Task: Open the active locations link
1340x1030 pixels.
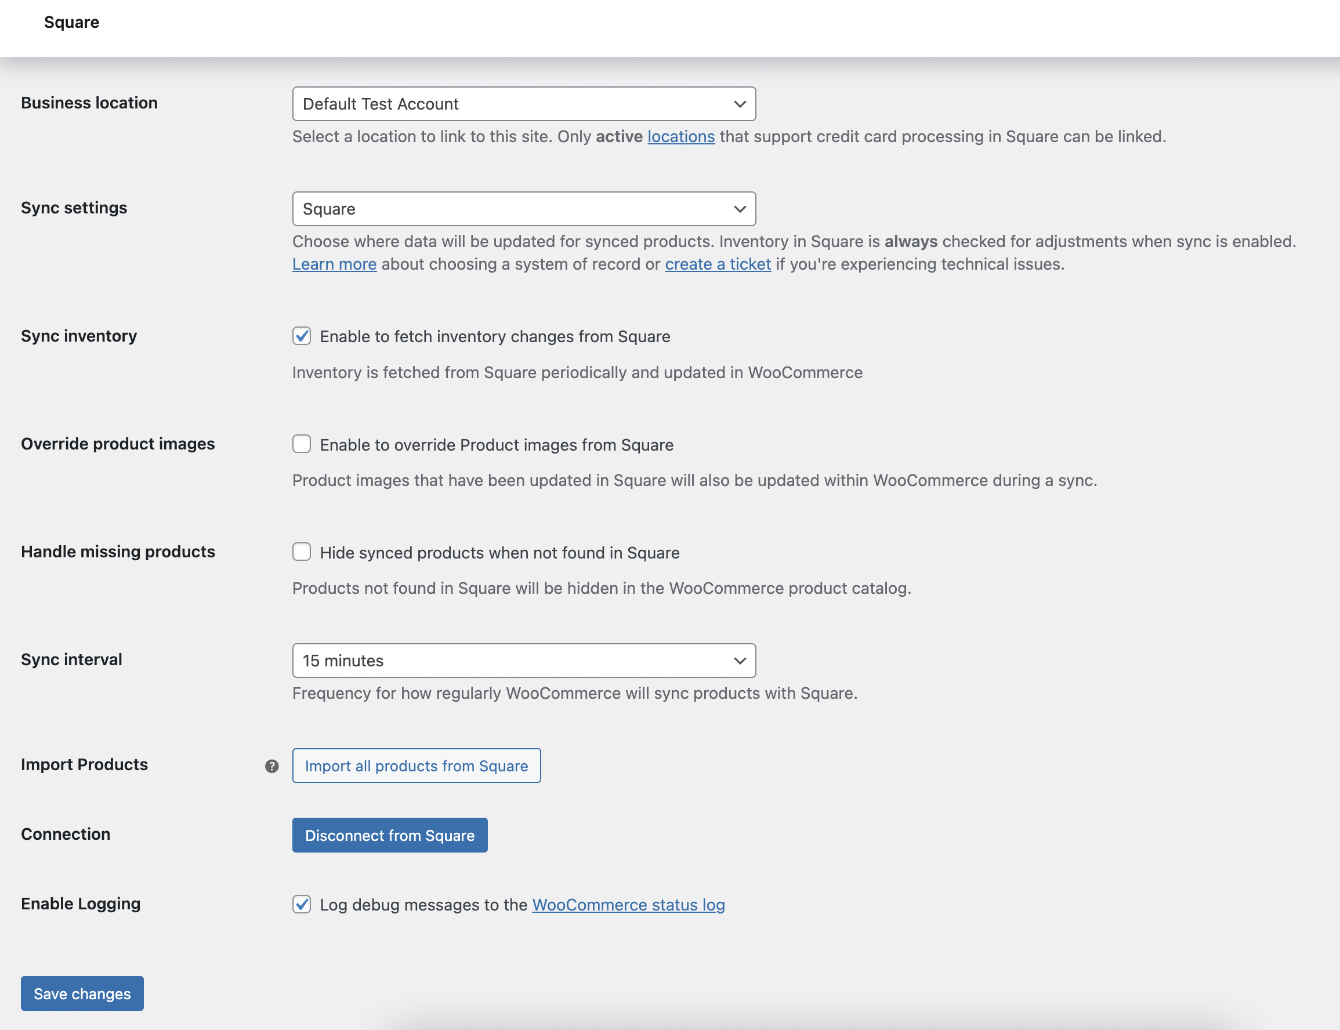Action: [681, 136]
